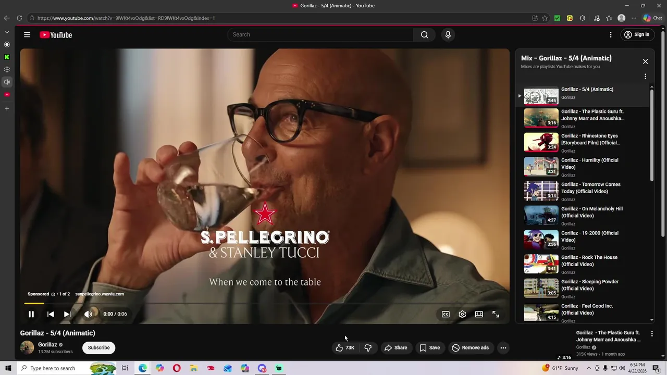Open the Windows Start menu
The image size is (667, 375).
pos(8,368)
